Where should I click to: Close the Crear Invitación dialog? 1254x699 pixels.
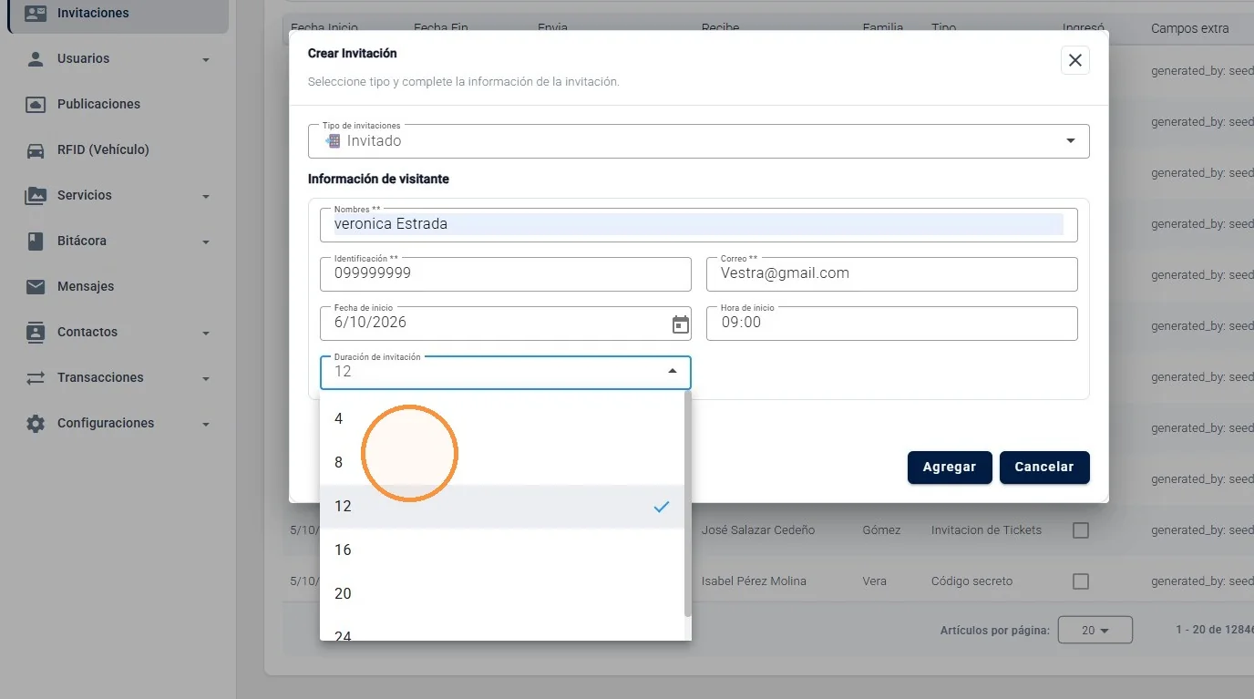click(1075, 60)
